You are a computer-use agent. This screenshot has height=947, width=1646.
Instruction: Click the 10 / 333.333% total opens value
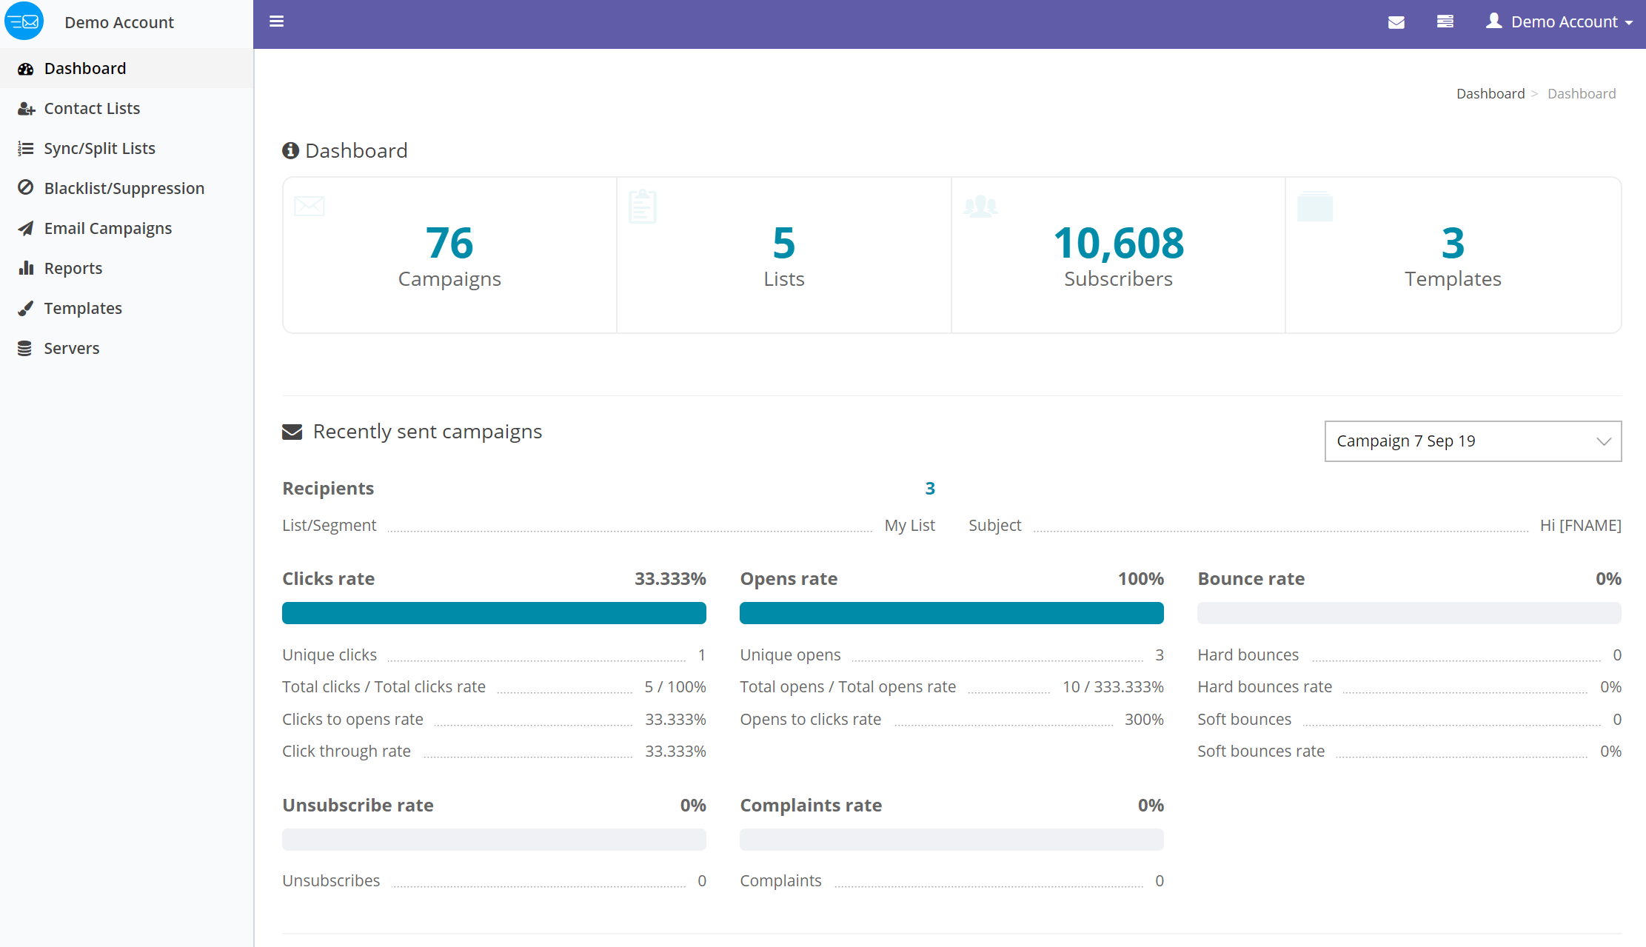(x=1113, y=687)
